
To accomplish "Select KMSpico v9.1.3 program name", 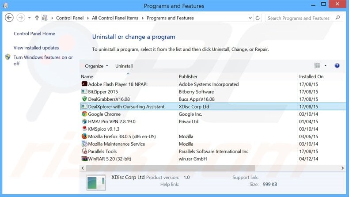I will coord(104,129).
